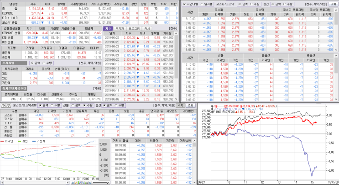Click 18:10:00 row in 거래소 금액 table

point(152,145)
